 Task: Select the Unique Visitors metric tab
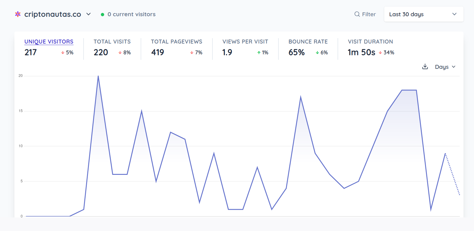(x=49, y=42)
